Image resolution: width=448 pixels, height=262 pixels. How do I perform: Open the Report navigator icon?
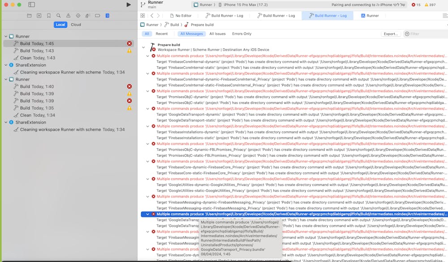pyautogui.click(x=108, y=16)
